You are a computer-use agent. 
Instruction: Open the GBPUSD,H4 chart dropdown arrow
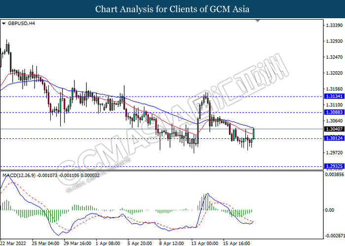click(3, 24)
